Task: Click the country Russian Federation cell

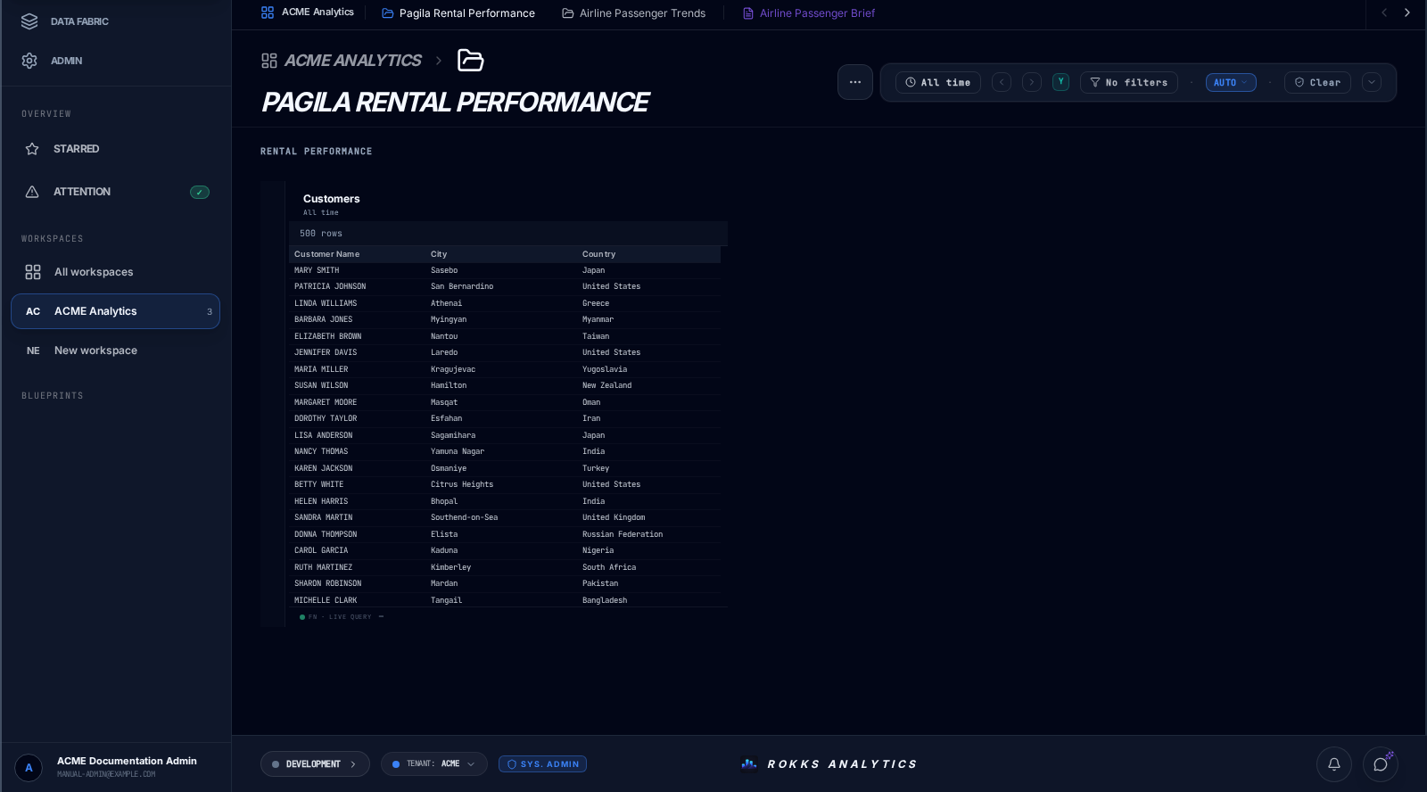Action: [623, 534]
